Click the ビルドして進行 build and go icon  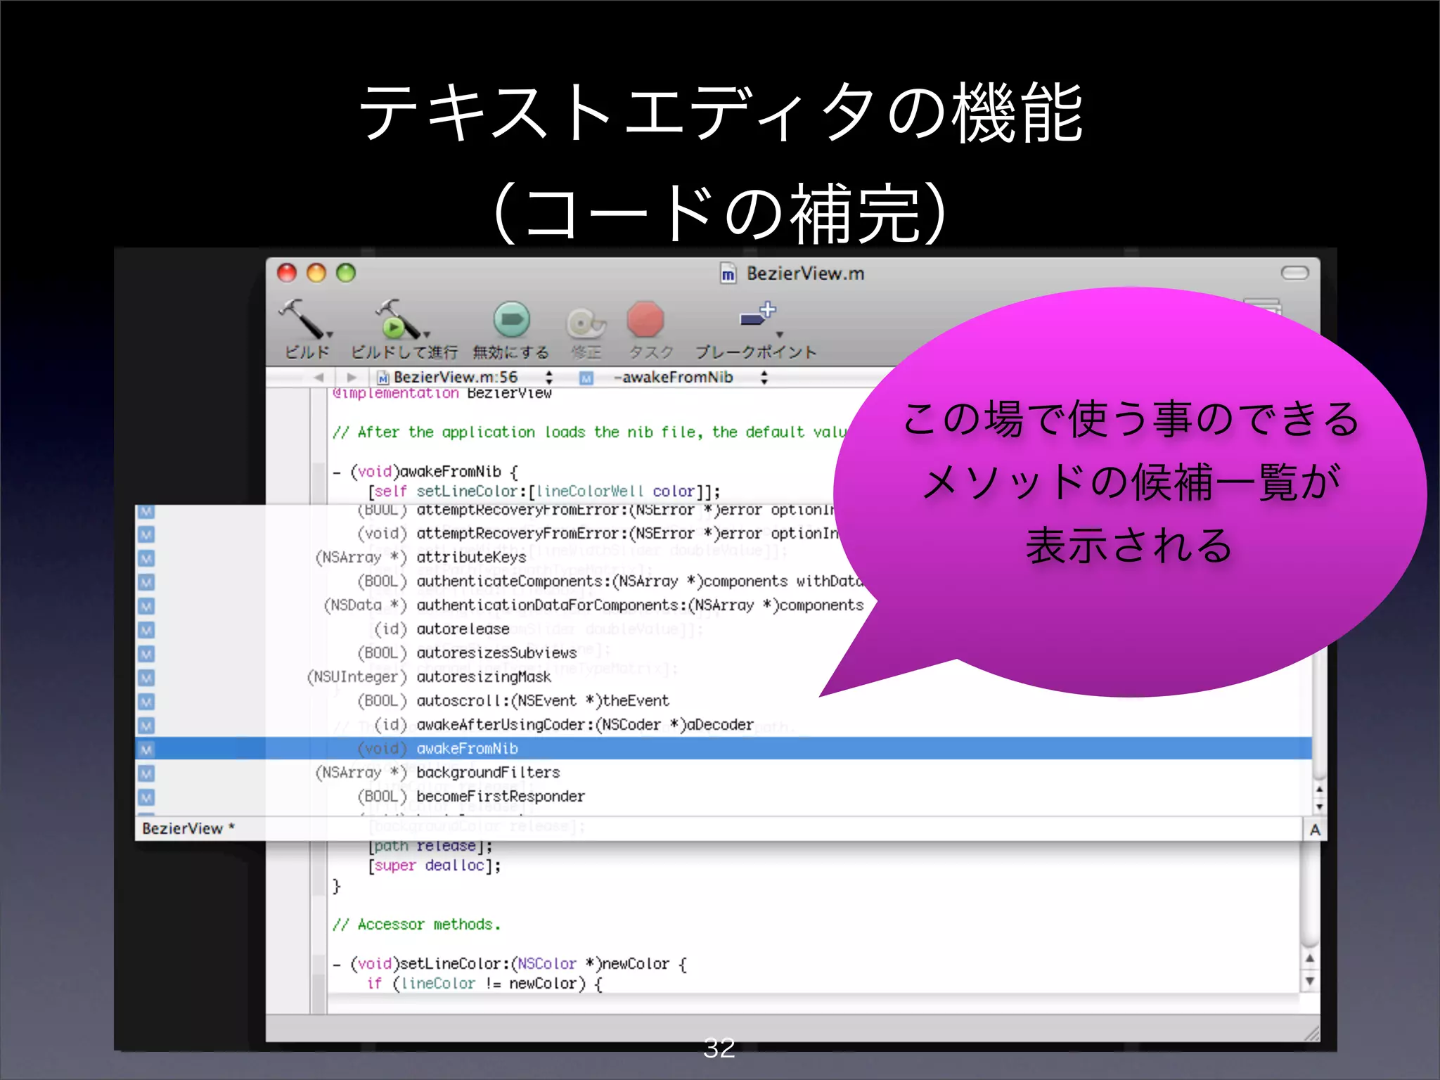pos(397,319)
